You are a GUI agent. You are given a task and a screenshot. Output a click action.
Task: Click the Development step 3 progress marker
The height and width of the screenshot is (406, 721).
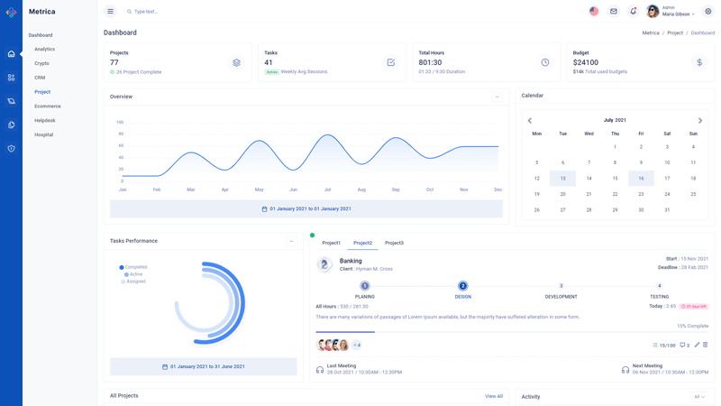[561, 286]
